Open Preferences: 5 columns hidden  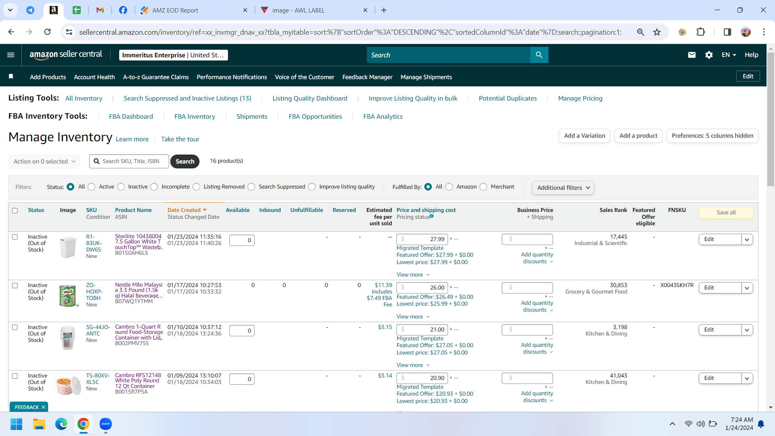[712, 136]
